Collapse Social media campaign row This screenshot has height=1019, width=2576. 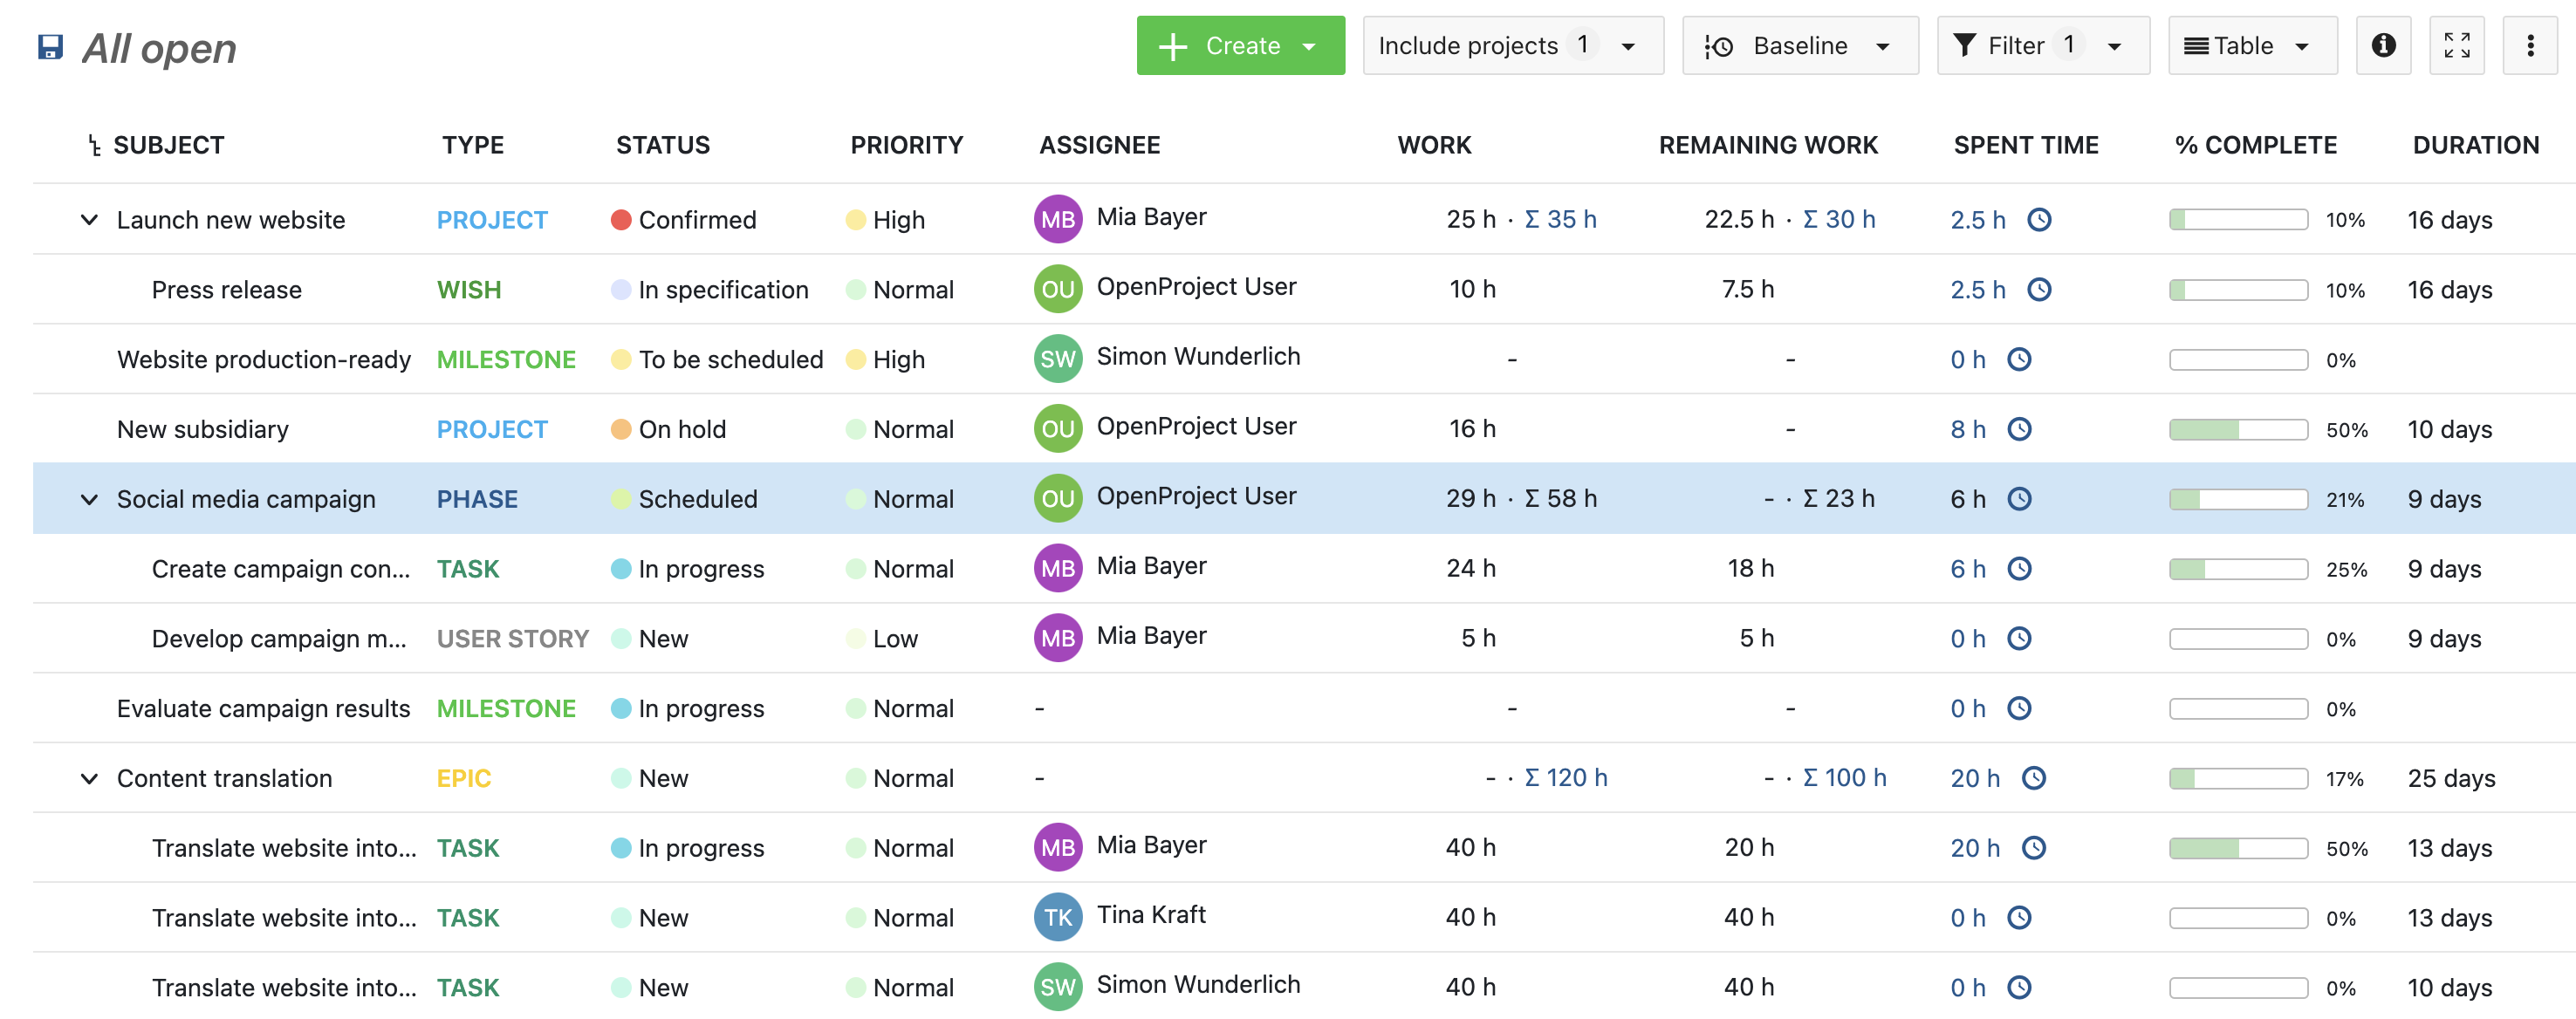89,499
